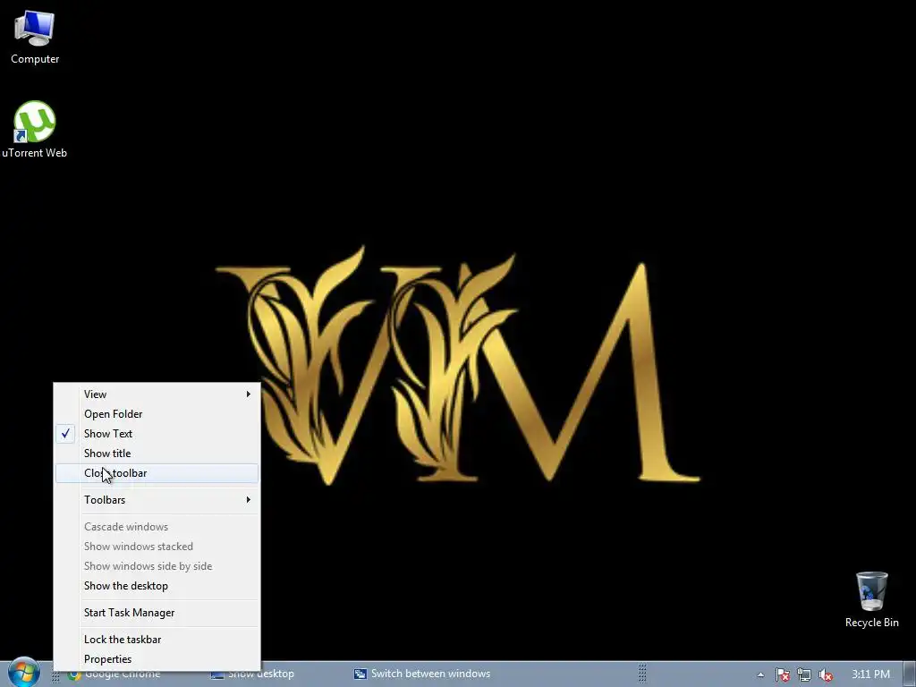916x687 pixels.
Task: Choose Open Folder from context menu
Action: (157, 414)
